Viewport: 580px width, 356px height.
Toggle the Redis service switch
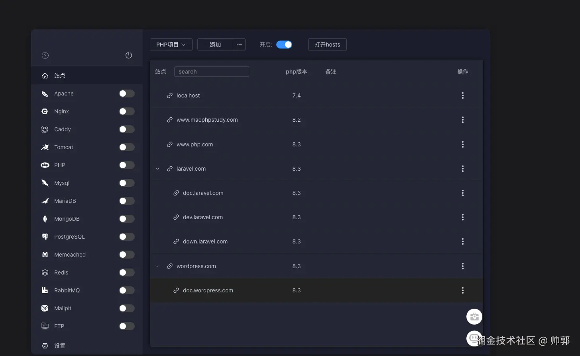[x=127, y=272]
